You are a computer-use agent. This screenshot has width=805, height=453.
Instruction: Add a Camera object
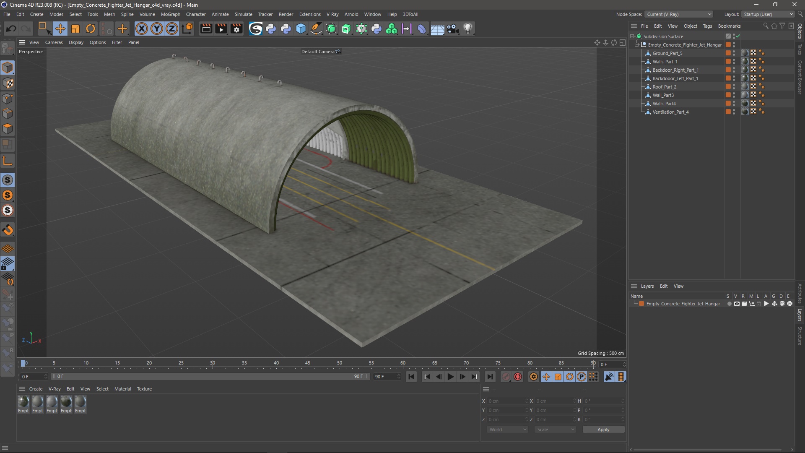coord(453,29)
